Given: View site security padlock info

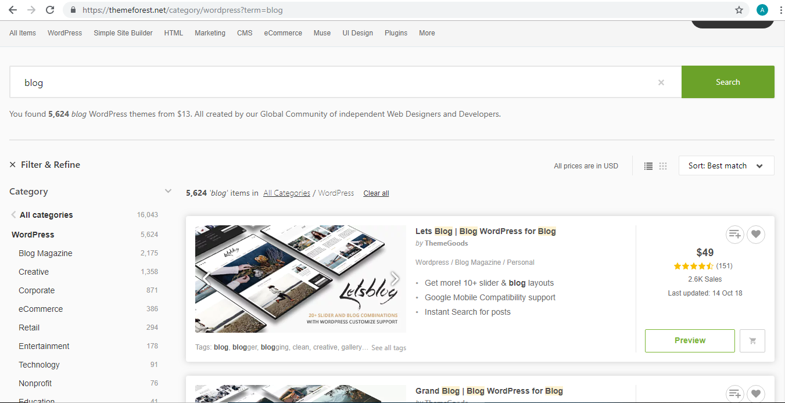Looking at the screenshot, I should coord(73,10).
